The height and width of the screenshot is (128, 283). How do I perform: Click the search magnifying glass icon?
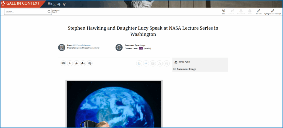tap(49, 12)
